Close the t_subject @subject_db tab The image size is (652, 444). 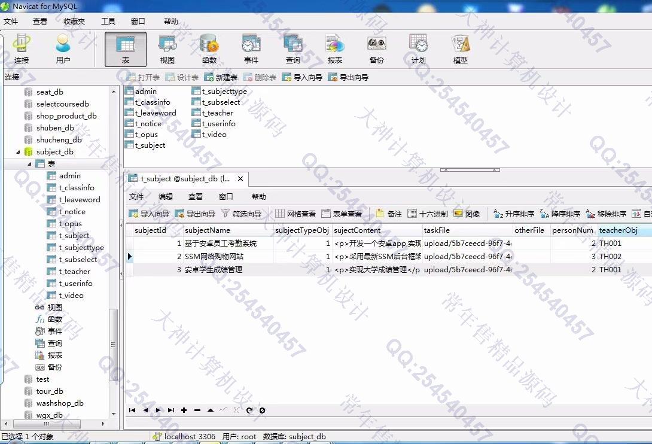tap(240, 178)
